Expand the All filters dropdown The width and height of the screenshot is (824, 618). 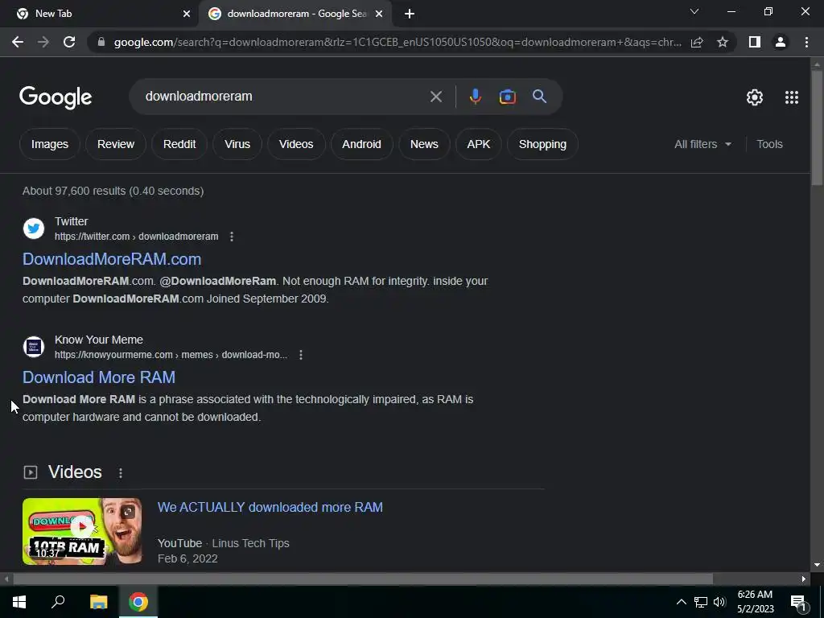point(702,144)
